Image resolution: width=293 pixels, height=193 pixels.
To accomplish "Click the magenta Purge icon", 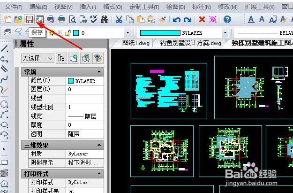I will pyautogui.click(x=213, y=19).
